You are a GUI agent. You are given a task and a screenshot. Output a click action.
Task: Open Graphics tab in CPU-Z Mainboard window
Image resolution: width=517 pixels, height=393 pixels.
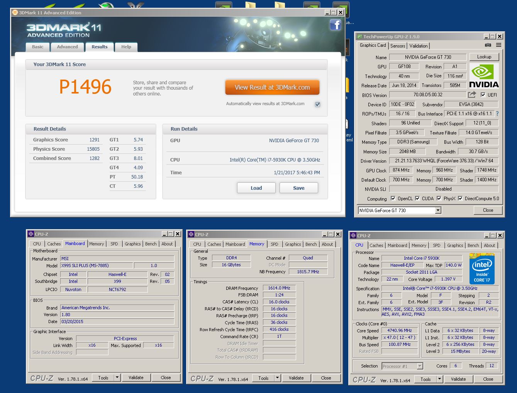[x=133, y=244]
